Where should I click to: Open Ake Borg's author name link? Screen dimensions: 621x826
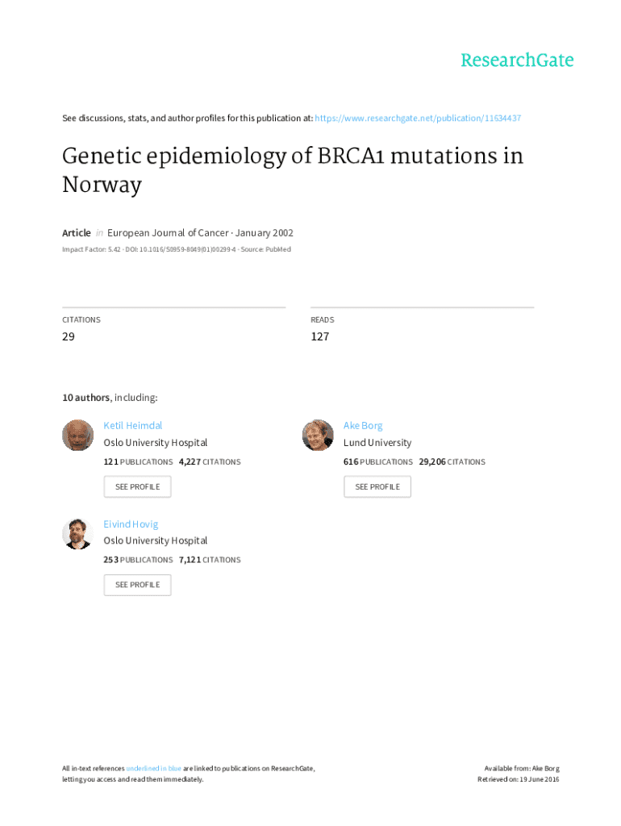[363, 426]
